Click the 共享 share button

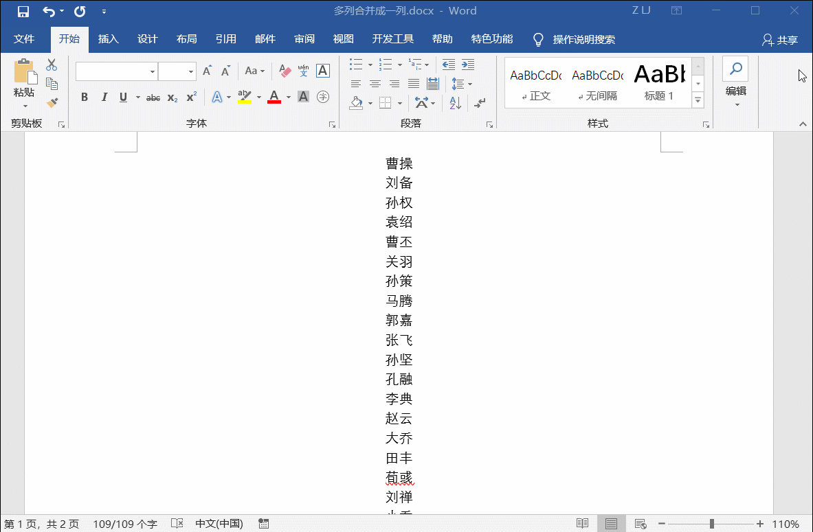(780, 40)
